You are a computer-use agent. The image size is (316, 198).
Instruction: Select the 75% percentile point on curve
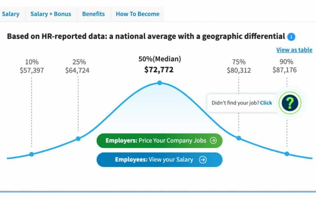[239, 138]
